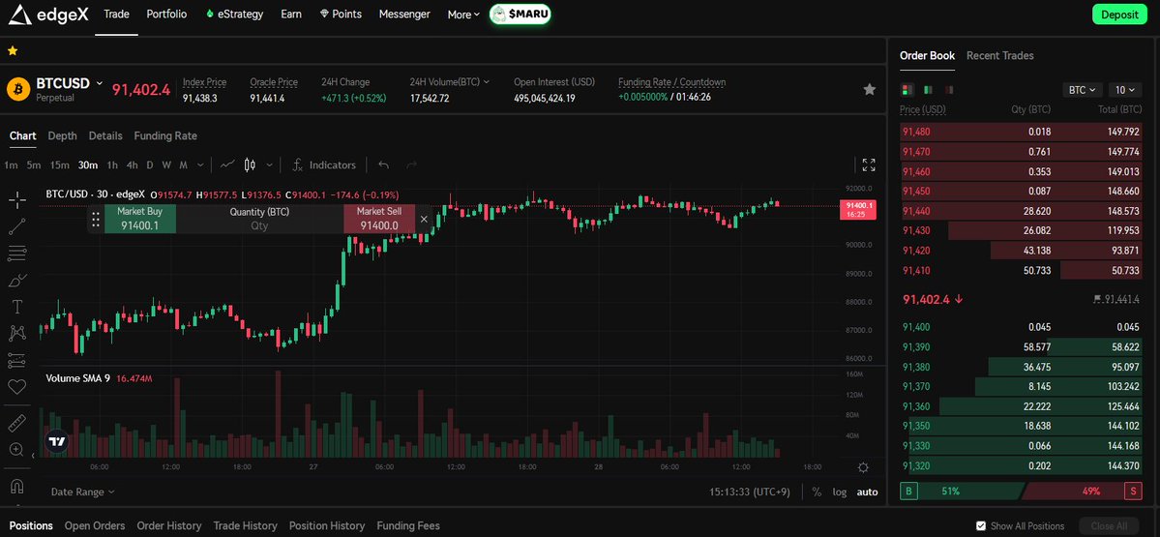Switch to the Depth tab
Viewport: 1160px width, 537px height.
tap(62, 136)
